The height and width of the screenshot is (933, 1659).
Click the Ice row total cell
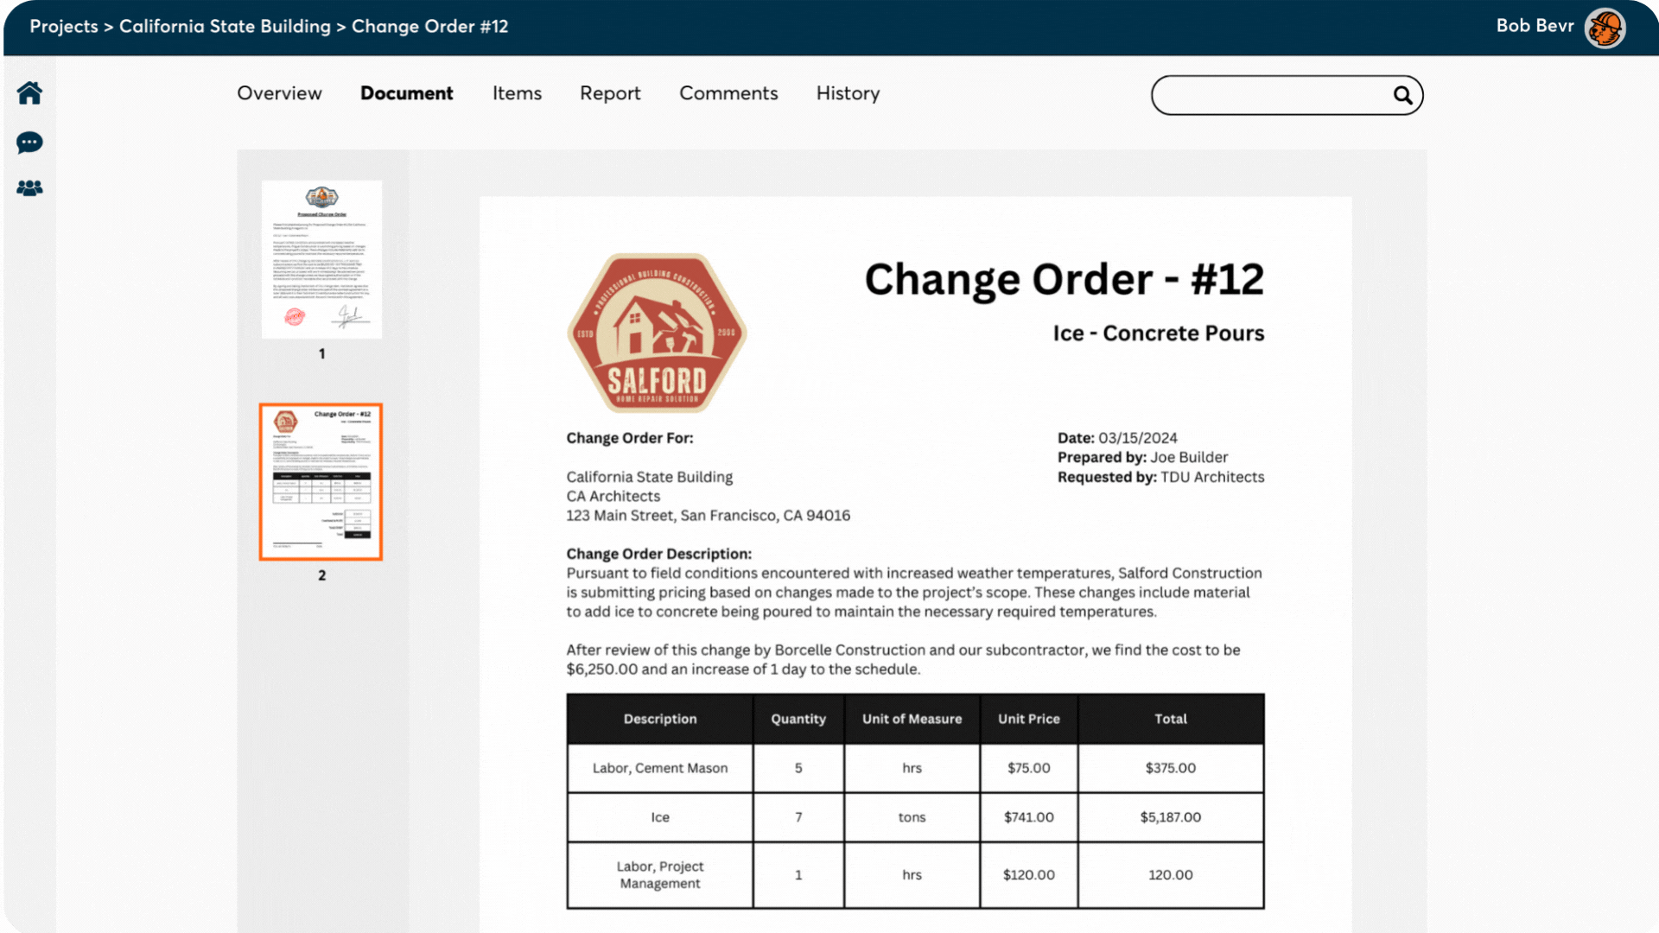click(1170, 817)
